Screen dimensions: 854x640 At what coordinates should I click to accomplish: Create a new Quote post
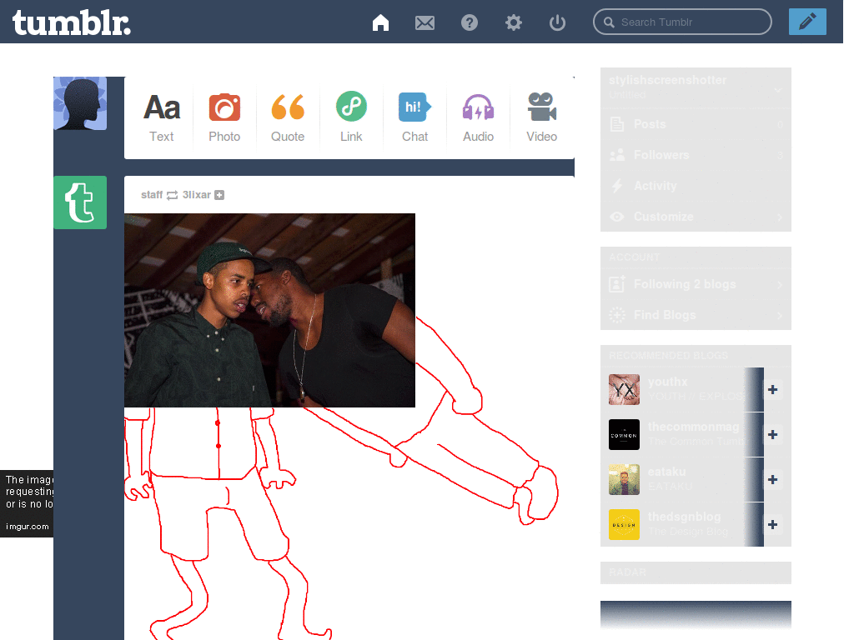coord(288,117)
